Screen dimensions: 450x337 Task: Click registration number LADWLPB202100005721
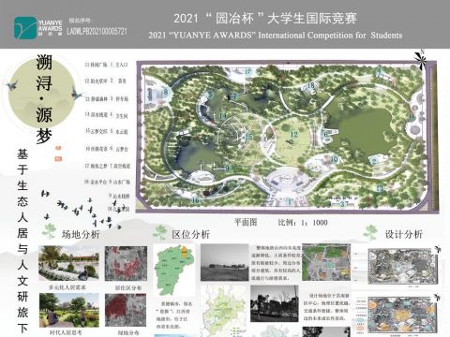[x=97, y=31]
